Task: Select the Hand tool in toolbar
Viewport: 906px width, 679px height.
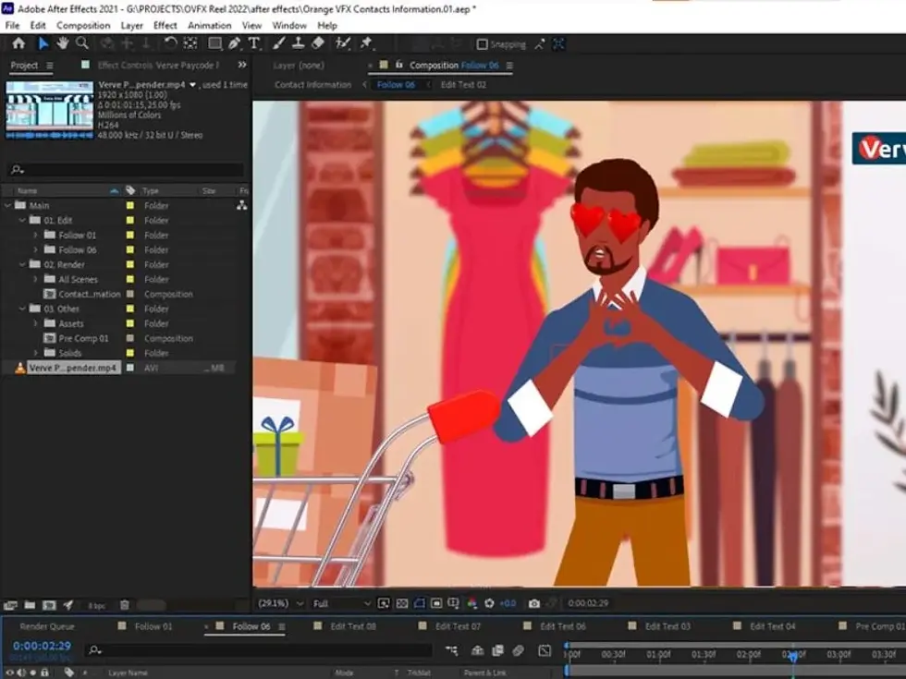Action: (x=63, y=43)
